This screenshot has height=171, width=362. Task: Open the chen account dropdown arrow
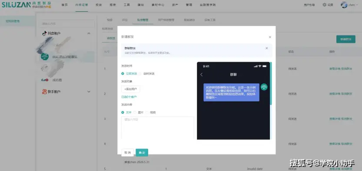357,5
